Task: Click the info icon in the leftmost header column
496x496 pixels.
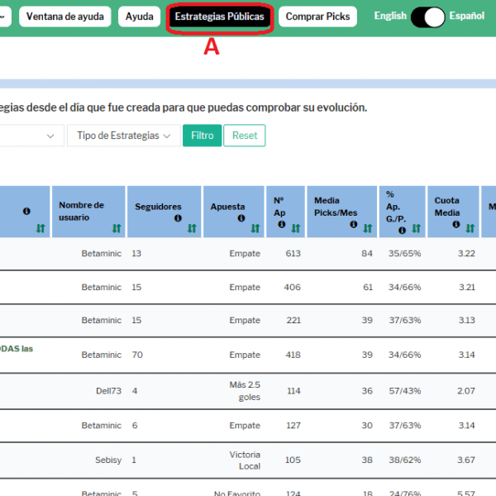Action: pos(26,211)
